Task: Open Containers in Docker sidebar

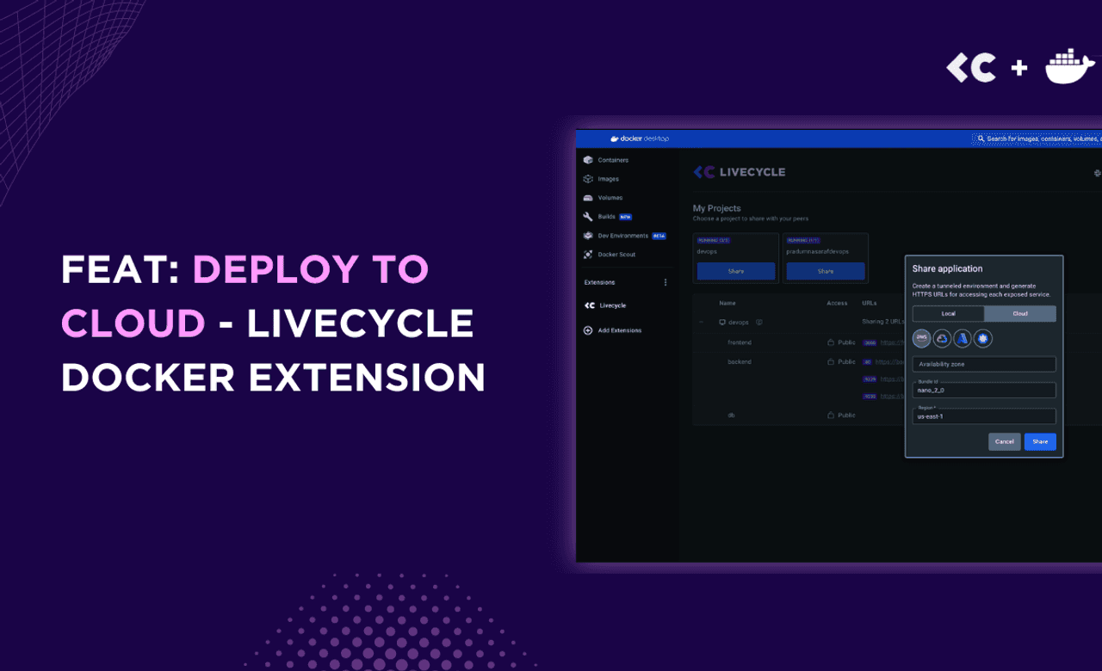Action: tap(606, 160)
